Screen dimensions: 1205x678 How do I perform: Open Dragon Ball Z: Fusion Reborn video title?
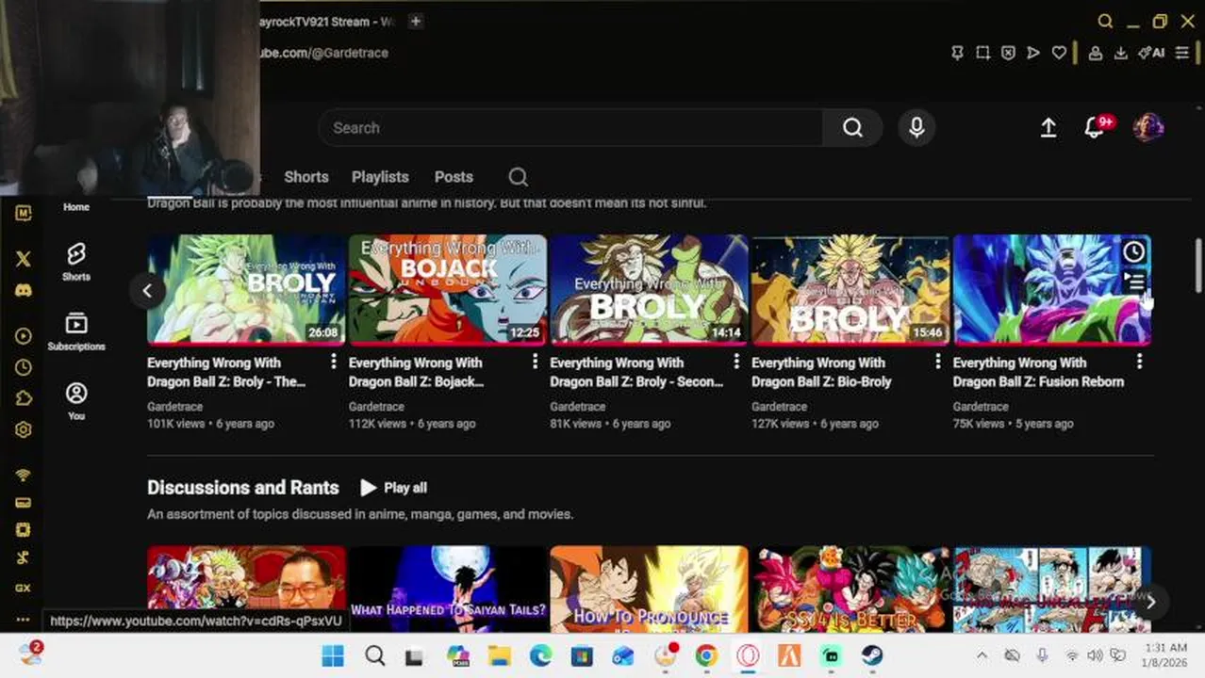pyautogui.click(x=1038, y=372)
